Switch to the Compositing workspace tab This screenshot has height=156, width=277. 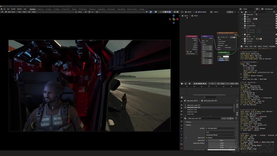click(x=101, y=9)
